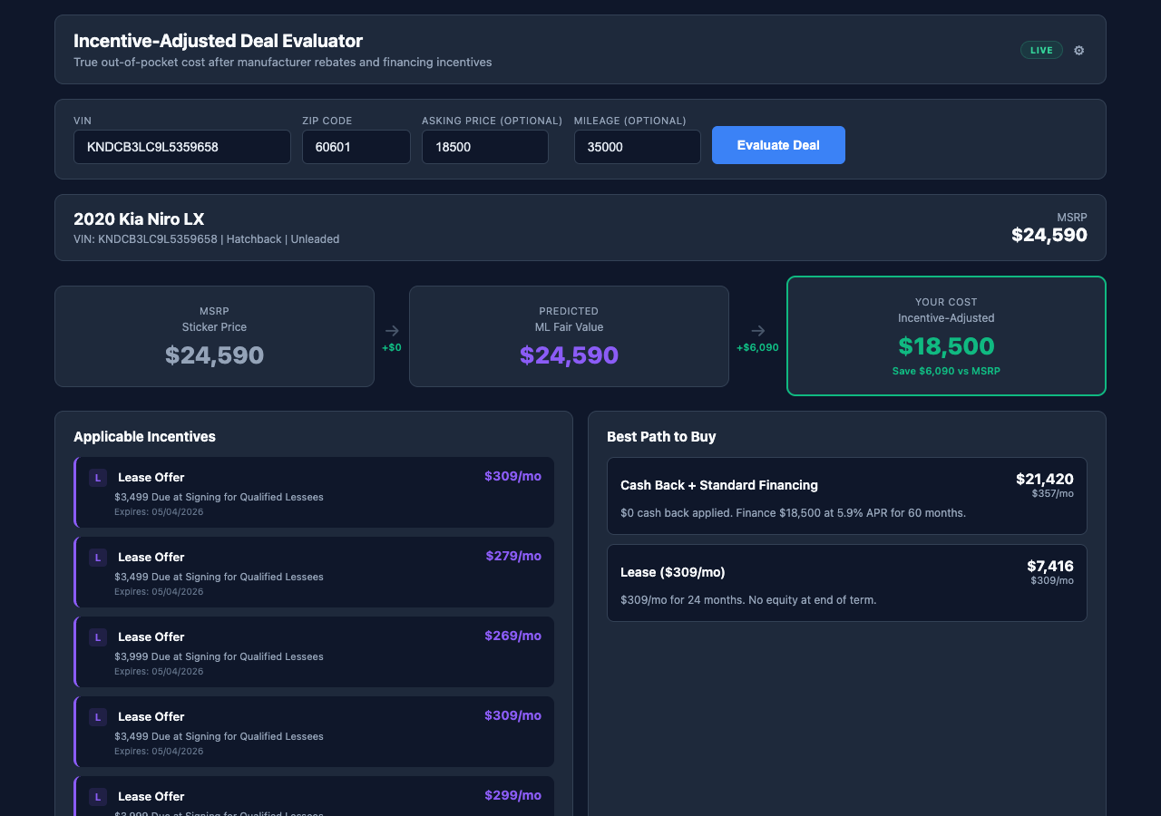Select Cash Back + Standard Financing option
Viewport: 1161px width, 816px height.
tap(847, 496)
